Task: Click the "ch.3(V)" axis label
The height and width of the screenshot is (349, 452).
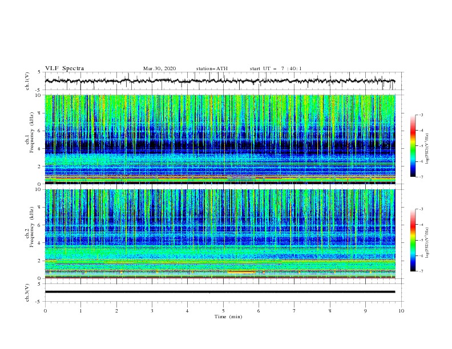Action: point(27,293)
